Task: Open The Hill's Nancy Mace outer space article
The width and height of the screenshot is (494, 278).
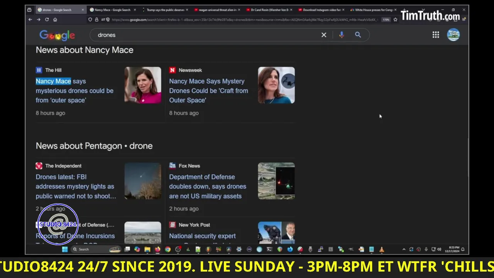Action: 74,91
